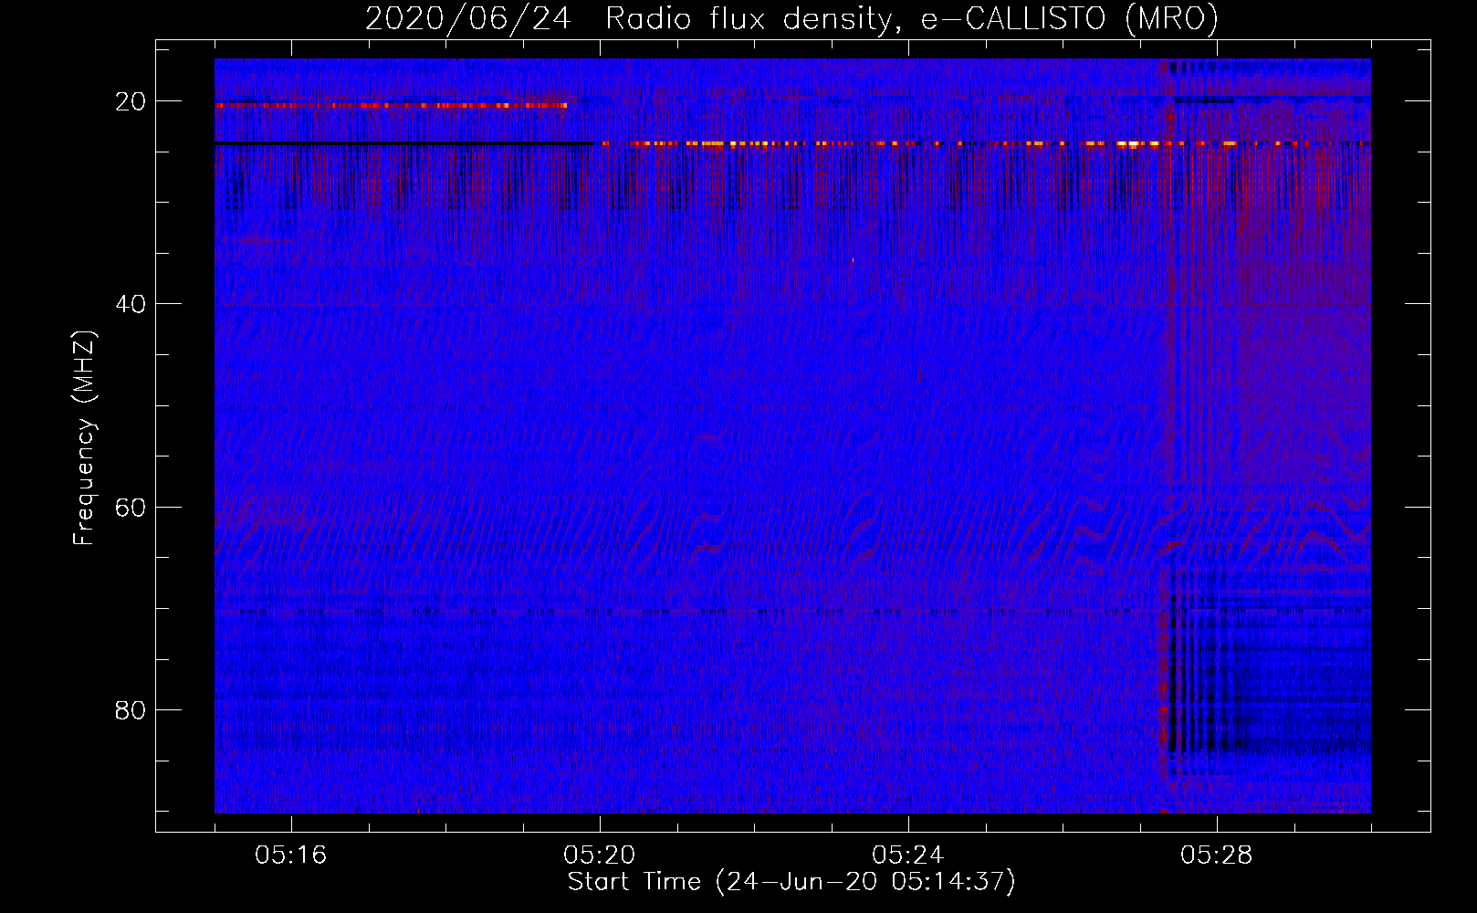
Task: Click the '60' frequency tick label
Action: tap(131, 507)
